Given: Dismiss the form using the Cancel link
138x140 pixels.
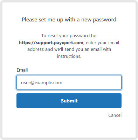Looking at the screenshot, I should click(x=115, y=115).
